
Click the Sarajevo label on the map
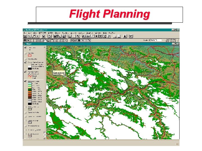pos(59,73)
